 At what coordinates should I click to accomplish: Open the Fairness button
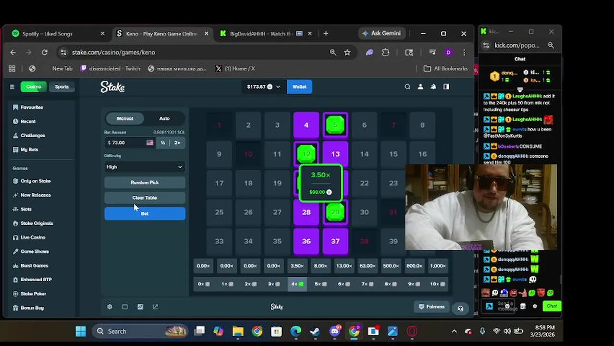tap(431, 307)
